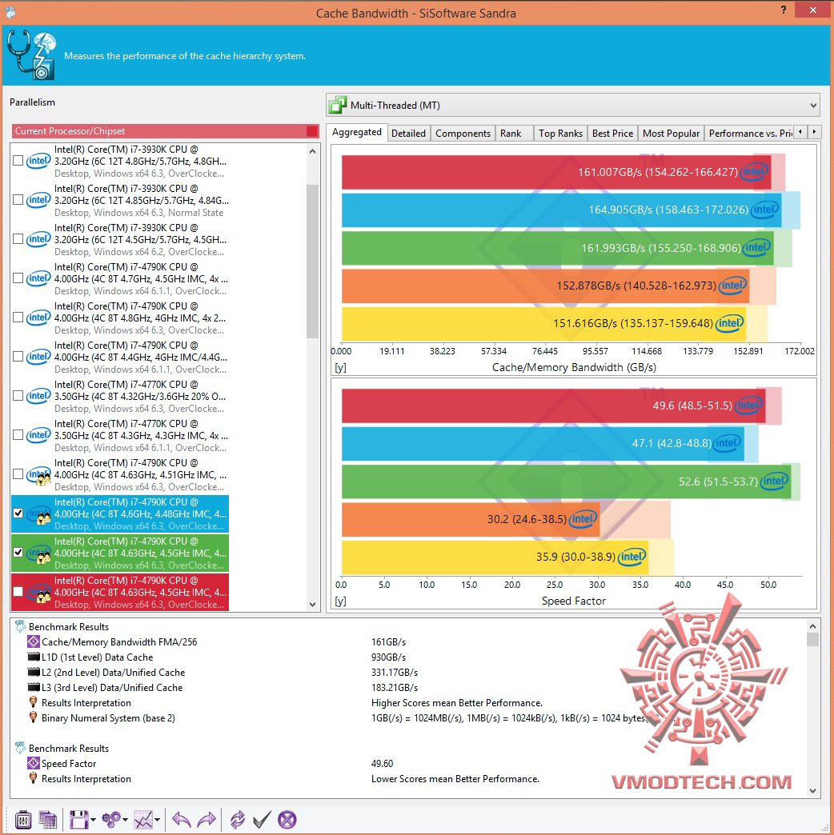Click the checkmark OK icon
Viewport: 834px width, 835px height.
tap(262, 820)
